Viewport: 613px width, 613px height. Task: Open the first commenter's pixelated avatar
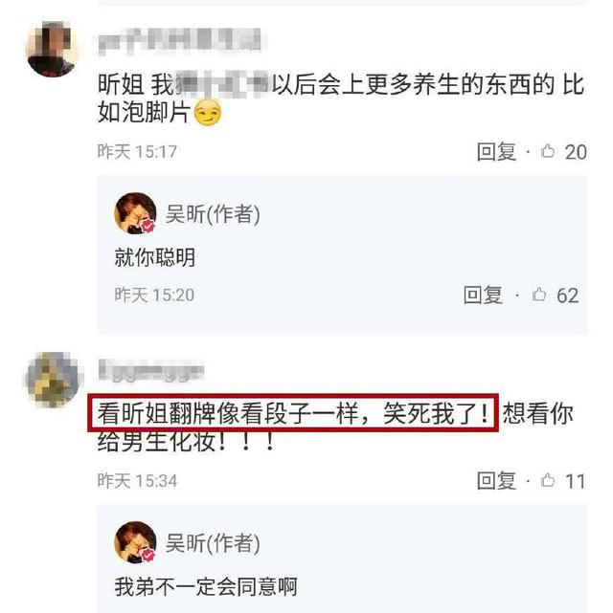click(x=52, y=49)
